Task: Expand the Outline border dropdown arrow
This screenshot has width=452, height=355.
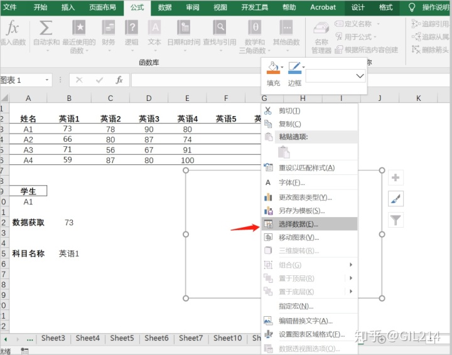Action: point(303,67)
